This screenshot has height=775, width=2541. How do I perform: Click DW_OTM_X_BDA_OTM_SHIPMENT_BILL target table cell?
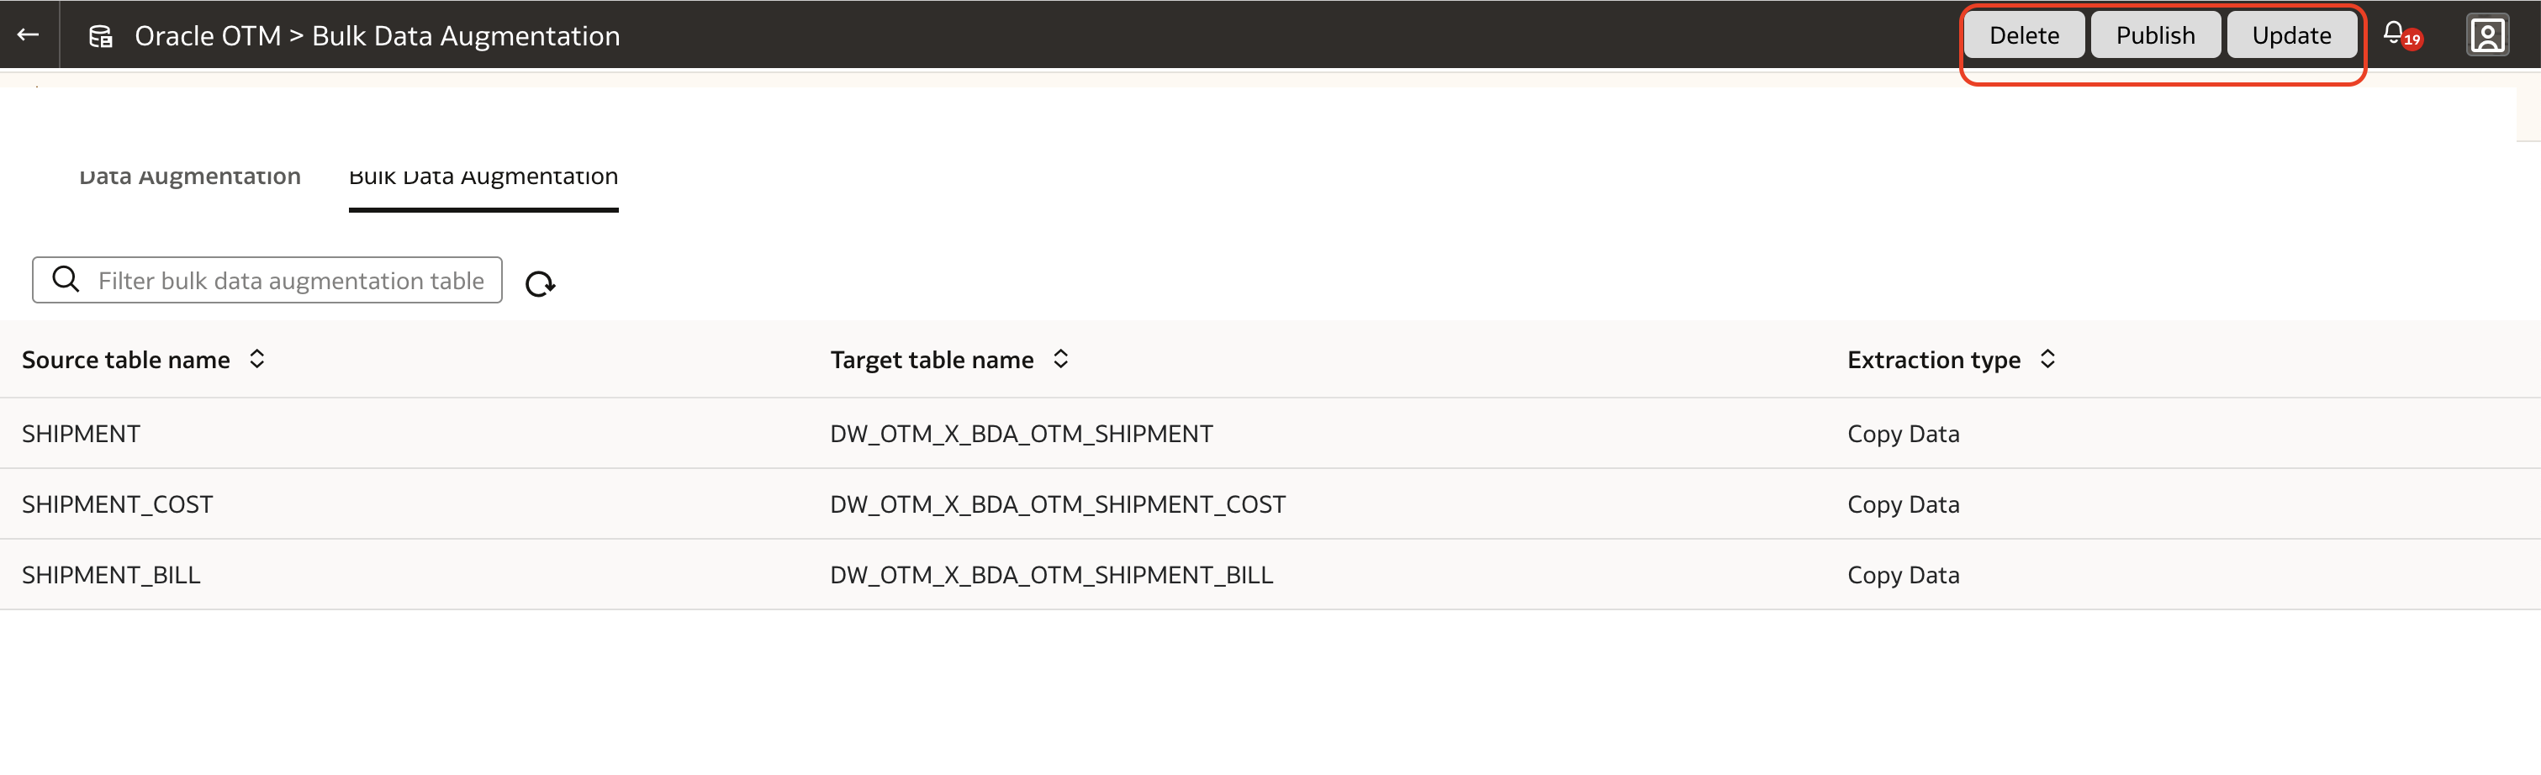pyautogui.click(x=1052, y=575)
